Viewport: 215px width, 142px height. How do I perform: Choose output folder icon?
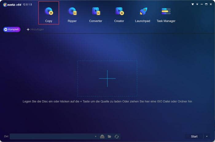pos(109,136)
